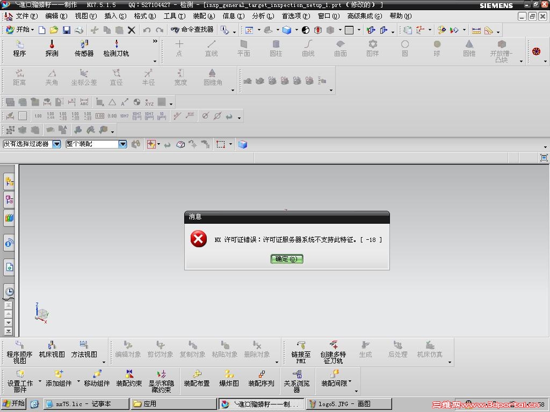The width and height of the screenshot is (550, 412).
Task: Select the 探测 probe tool
Action: (52, 48)
